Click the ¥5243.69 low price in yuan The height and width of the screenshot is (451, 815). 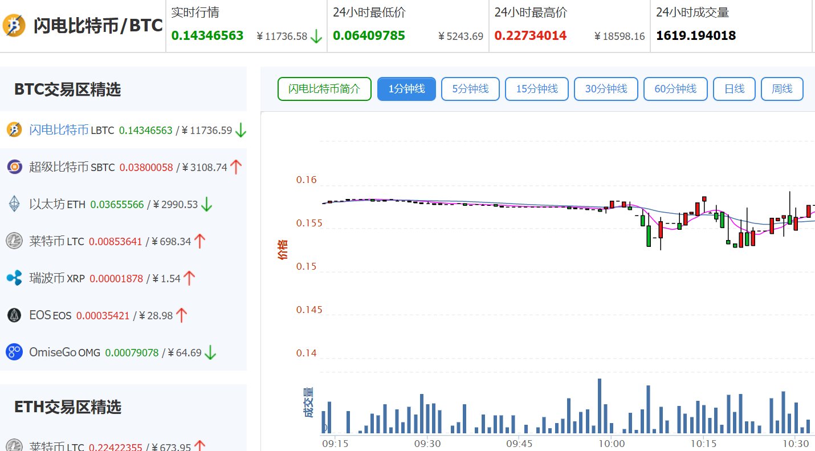click(460, 36)
